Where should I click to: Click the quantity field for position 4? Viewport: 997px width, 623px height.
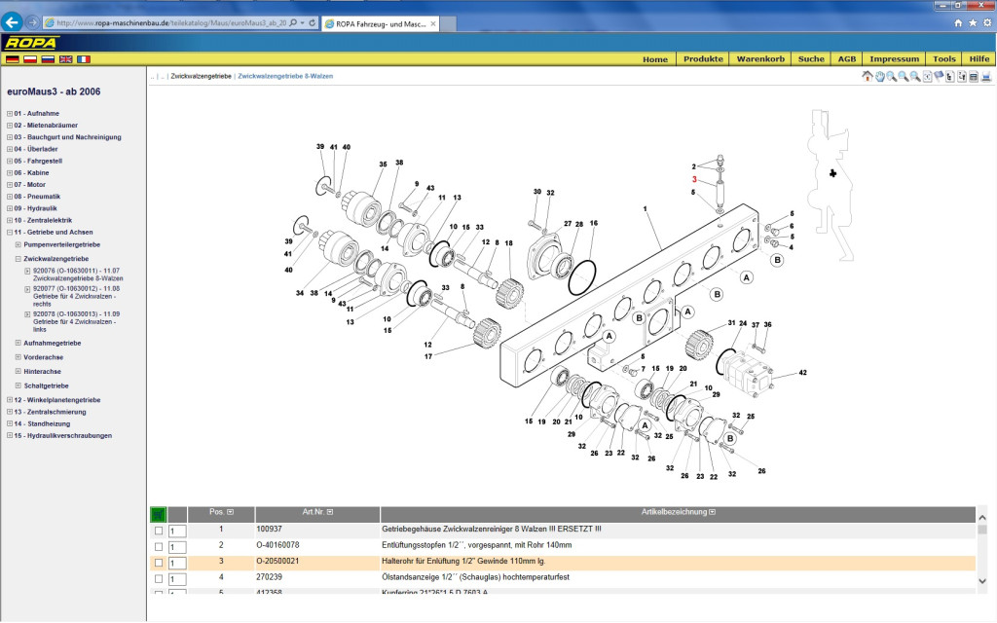pyautogui.click(x=177, y=579)
